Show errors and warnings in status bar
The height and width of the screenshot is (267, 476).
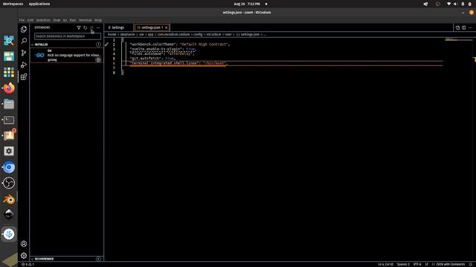[28, 264]
